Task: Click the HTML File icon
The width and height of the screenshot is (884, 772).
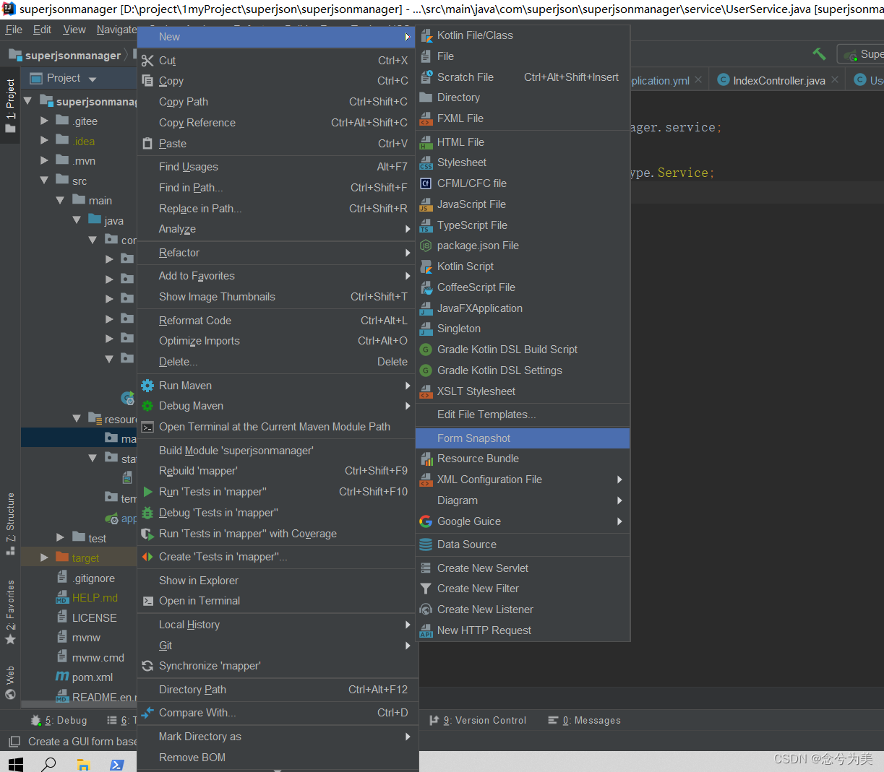Action: (426, 142)
